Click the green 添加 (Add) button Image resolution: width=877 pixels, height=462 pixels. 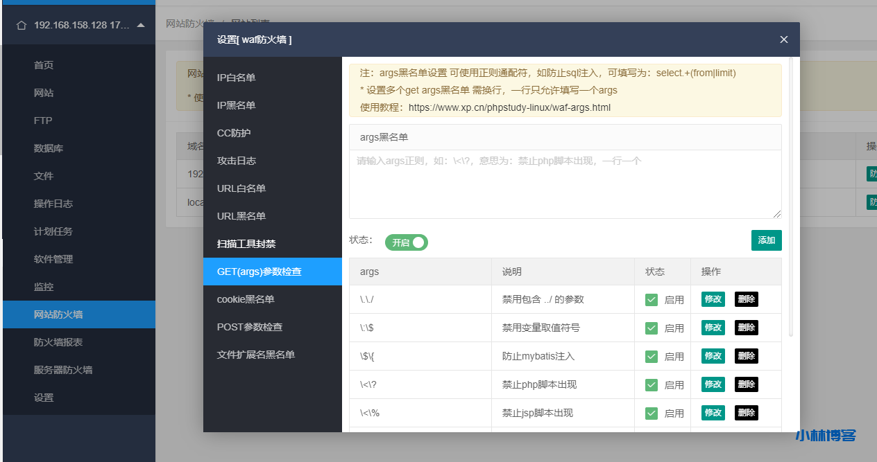(766, 240)
